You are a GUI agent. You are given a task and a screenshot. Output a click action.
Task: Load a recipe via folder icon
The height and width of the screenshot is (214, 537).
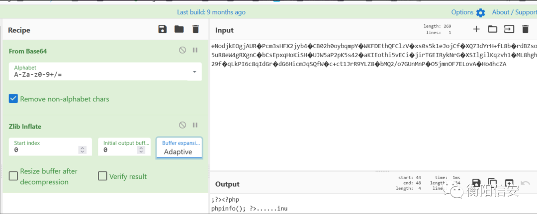(179, 29)
